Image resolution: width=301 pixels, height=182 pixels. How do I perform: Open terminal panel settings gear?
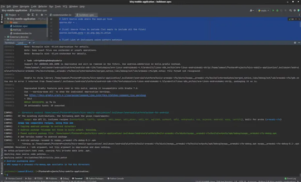click(295, 43)
